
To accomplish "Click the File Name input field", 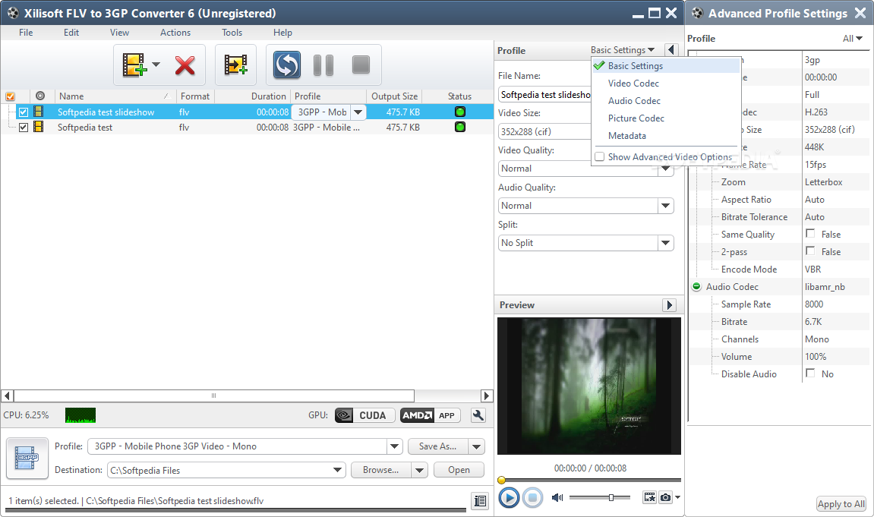I will [544, 95].
